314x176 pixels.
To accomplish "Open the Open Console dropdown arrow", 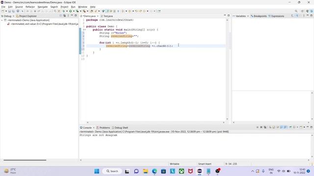I will (304, 127).
